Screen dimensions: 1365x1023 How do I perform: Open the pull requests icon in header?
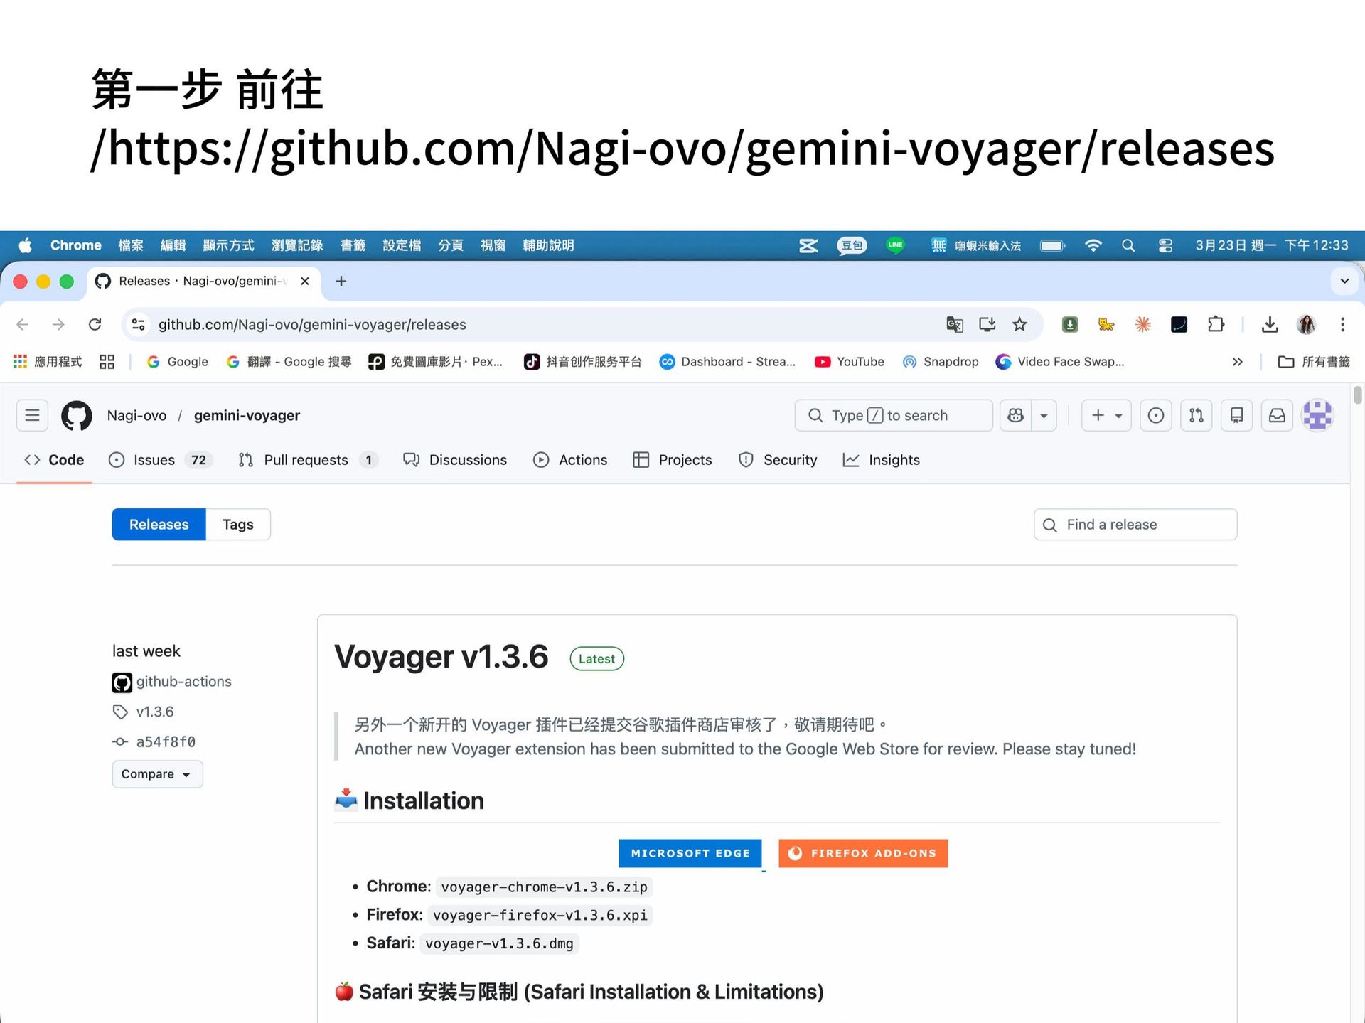point(1197,415)
